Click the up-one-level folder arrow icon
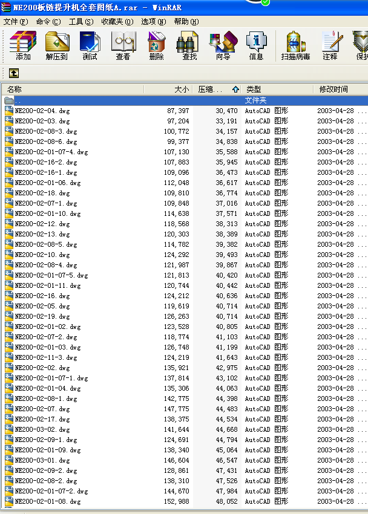The image size is (368, 514). point(14,73)
